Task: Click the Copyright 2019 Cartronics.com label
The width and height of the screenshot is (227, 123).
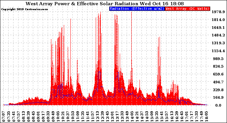Action: 24,9
